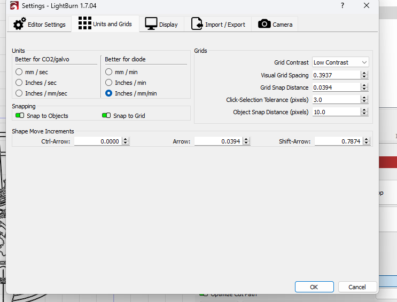Close the Settings dialog with X
Viewport: 397px width, 302px height.
pyautogui.click(x=367, y=5)
